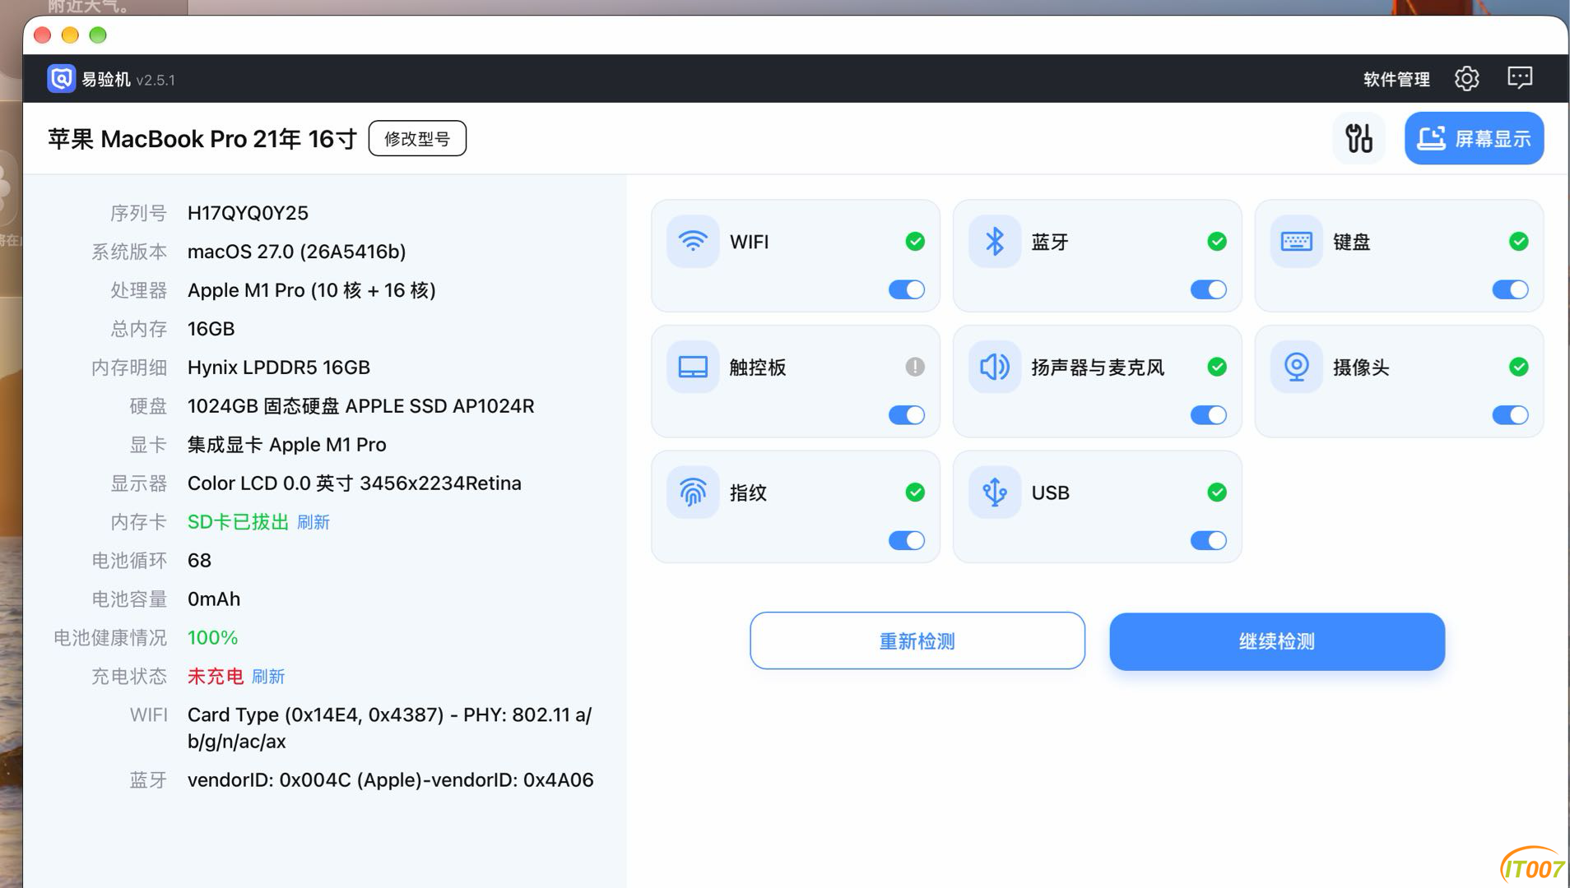Click the green check status on 键盘
Viewport: 1570px width, 888px height.
coord(1519,241)
